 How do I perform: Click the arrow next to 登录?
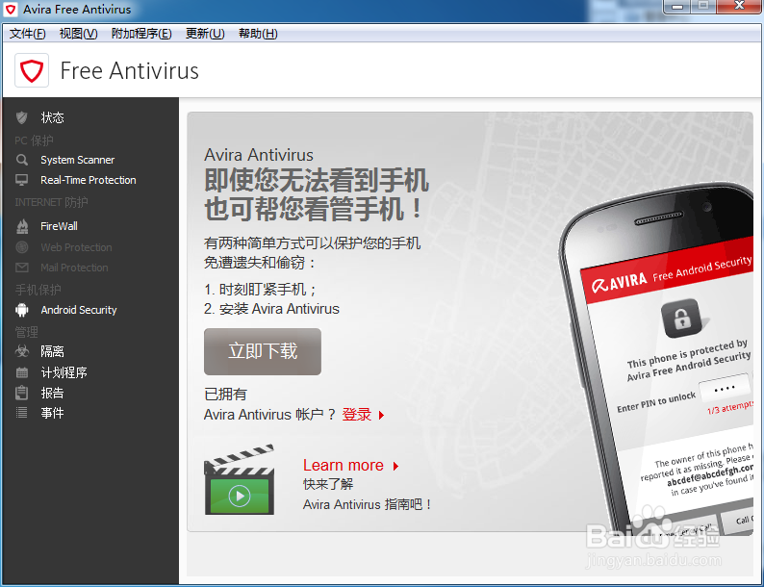(x=382, y=415)
